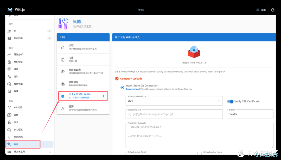The height and width of the screenshot is (160, 281).
Task: Open 导出到磁盘 tool entry
Action: (83, 72)
